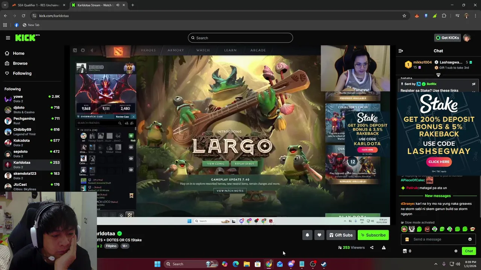Viewport: 481px width, 270px height.
Task: Open the chat shop icon
Action: 405,251
